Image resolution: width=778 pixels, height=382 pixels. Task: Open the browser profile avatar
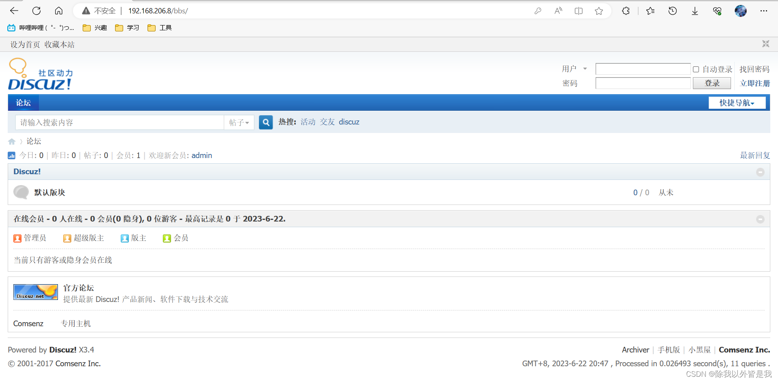click(x=741, y=11)
